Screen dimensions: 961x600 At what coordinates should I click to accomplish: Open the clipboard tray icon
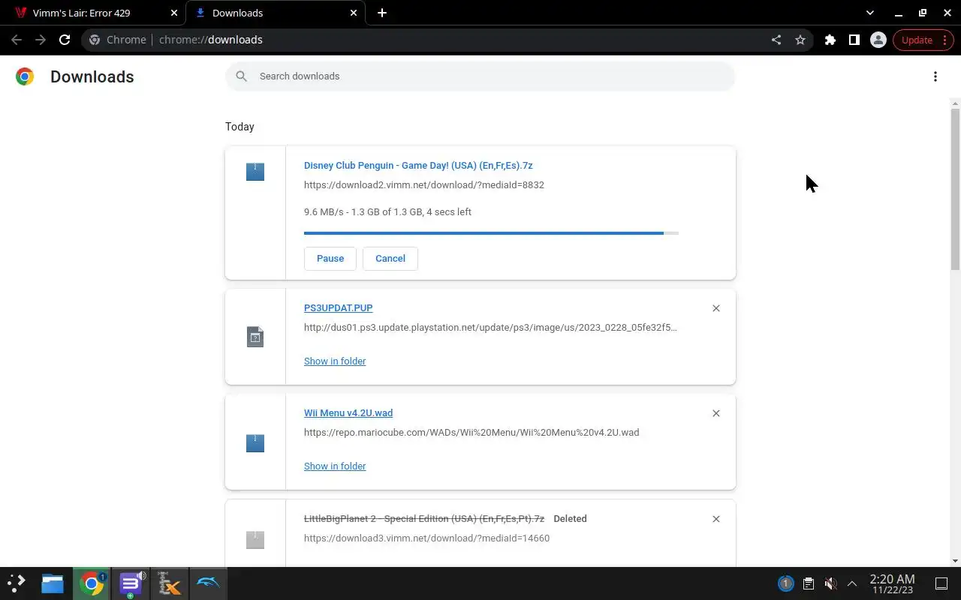[x=809, y=583]
